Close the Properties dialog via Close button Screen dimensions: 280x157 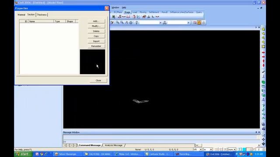click(98, 80)
